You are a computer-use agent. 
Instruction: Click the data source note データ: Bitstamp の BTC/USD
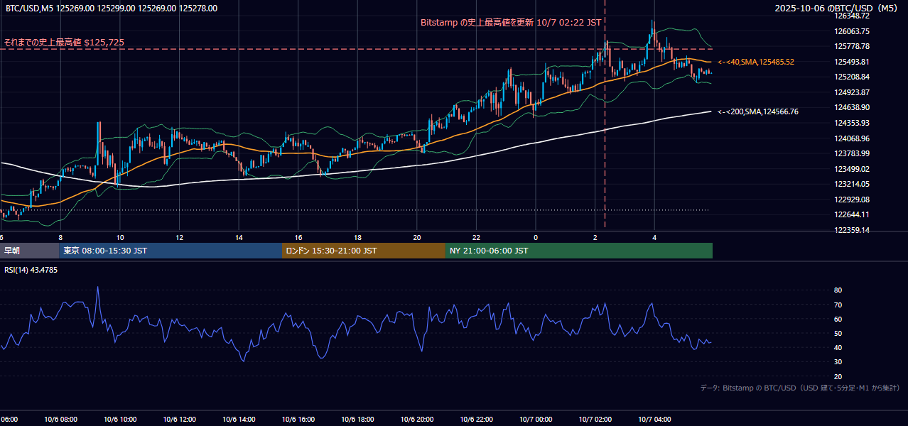click(x=801, y=388)
